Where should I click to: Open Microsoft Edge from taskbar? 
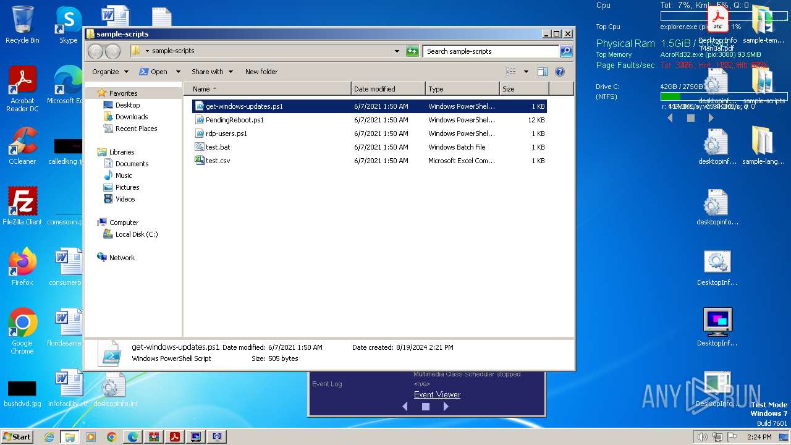click(133, 437)
